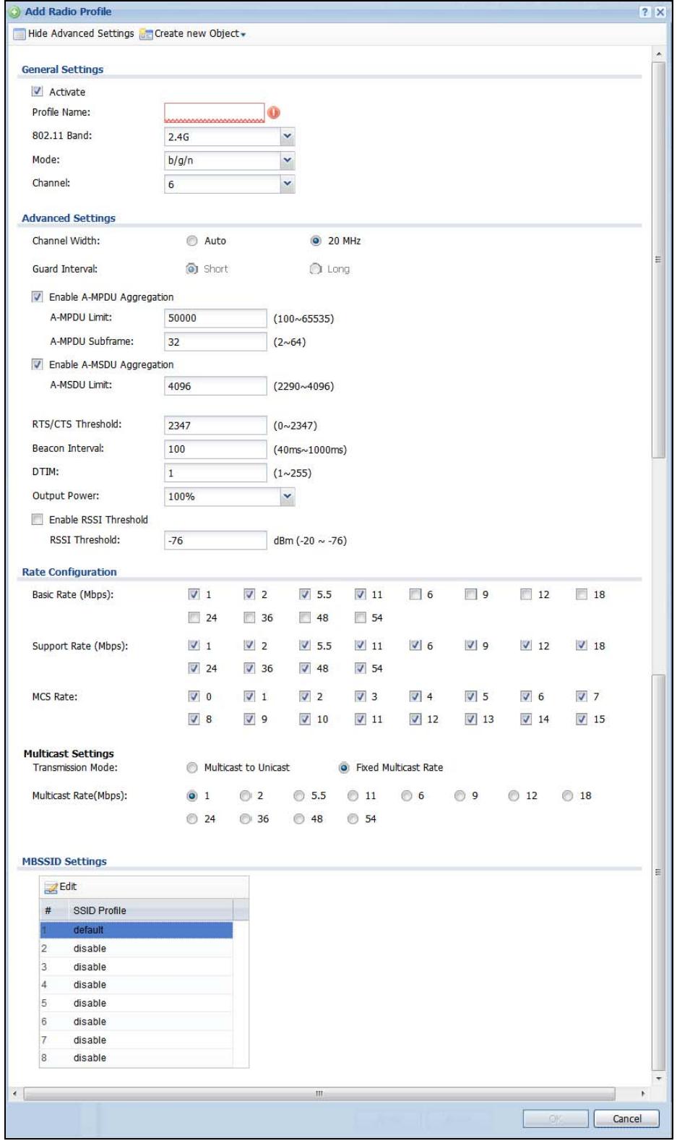This screenshot has width=677, height=1141.
Task: Open the Channel dropdown
Action: click(x=288, y=184)
